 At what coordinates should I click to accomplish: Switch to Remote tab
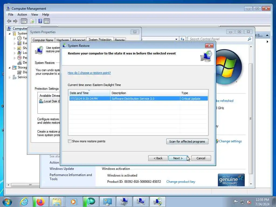click(120, 40)
